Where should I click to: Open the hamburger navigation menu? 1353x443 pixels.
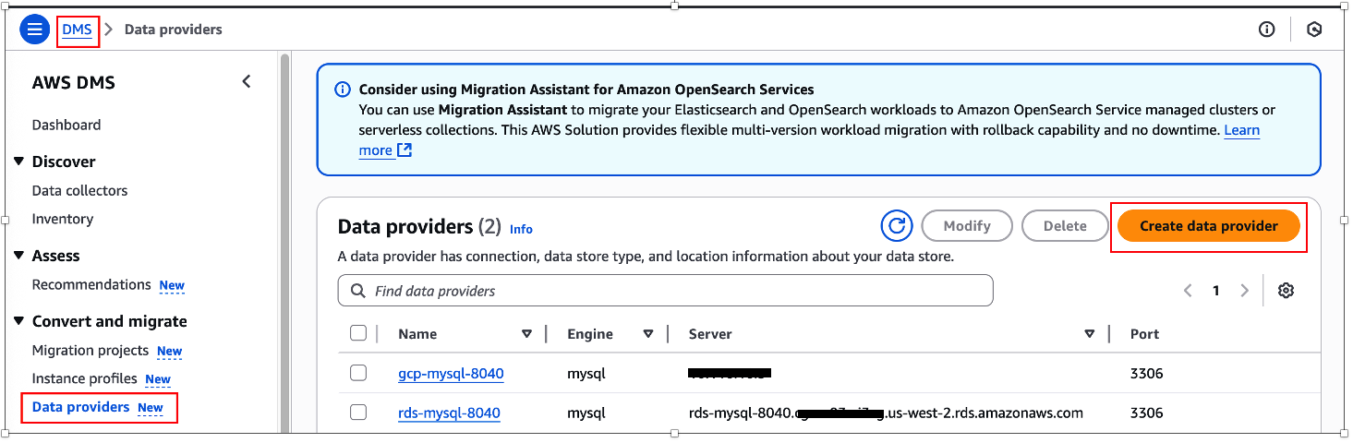coord(34,30)
